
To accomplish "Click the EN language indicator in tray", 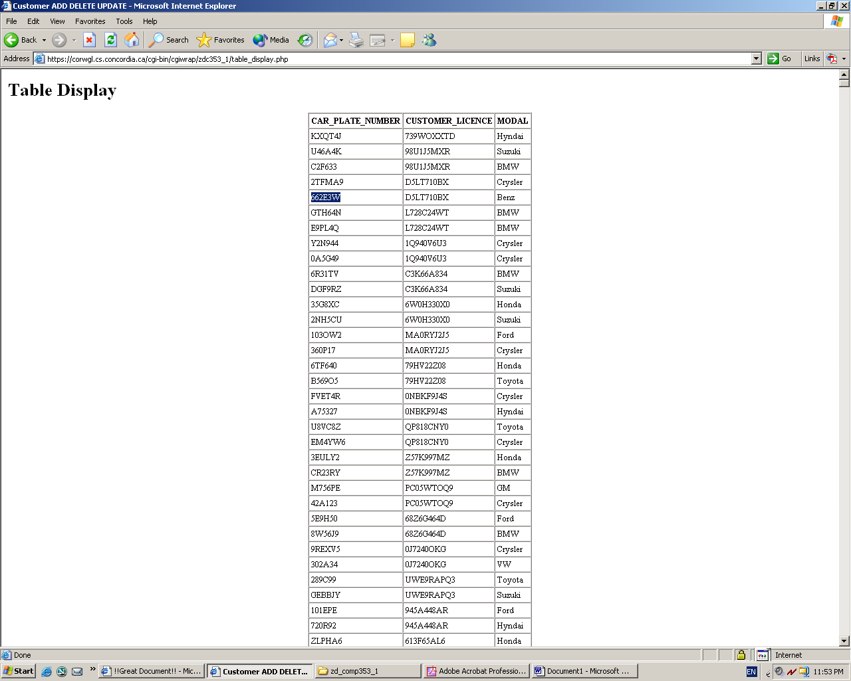I will click(x=751, y=672).
